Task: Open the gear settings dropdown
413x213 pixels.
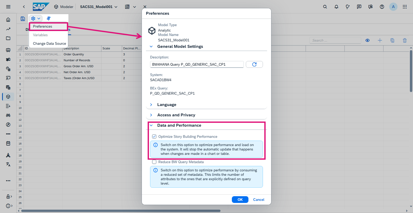Action: coord(35,19)
